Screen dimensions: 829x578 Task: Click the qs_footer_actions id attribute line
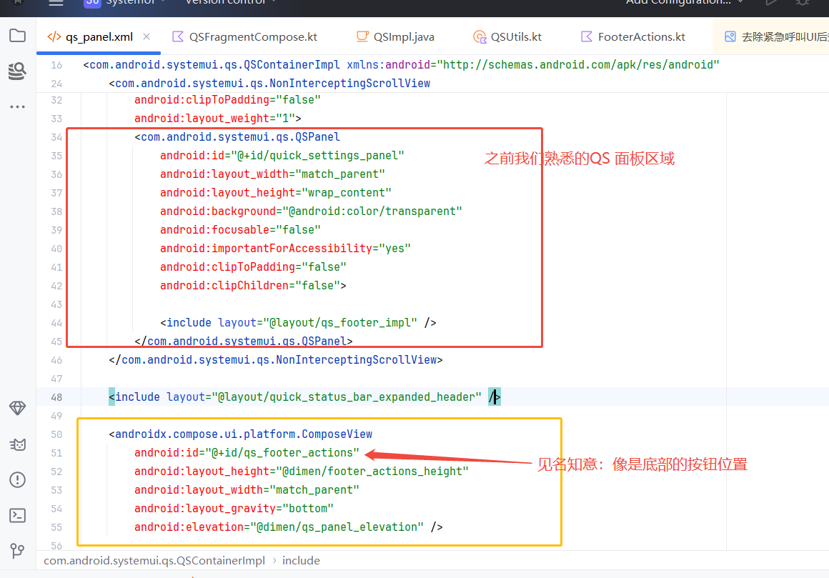[x=247, y=453]
